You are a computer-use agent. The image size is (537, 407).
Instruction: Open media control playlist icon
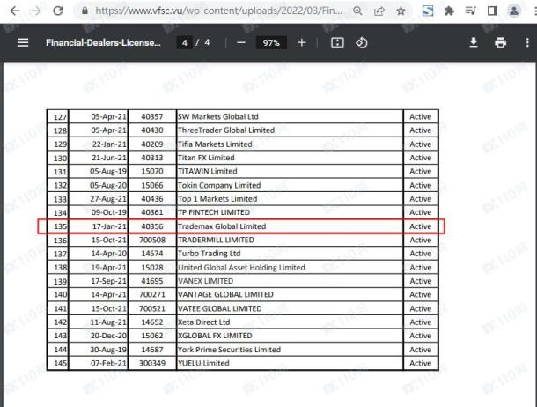[x=471, y=11]
